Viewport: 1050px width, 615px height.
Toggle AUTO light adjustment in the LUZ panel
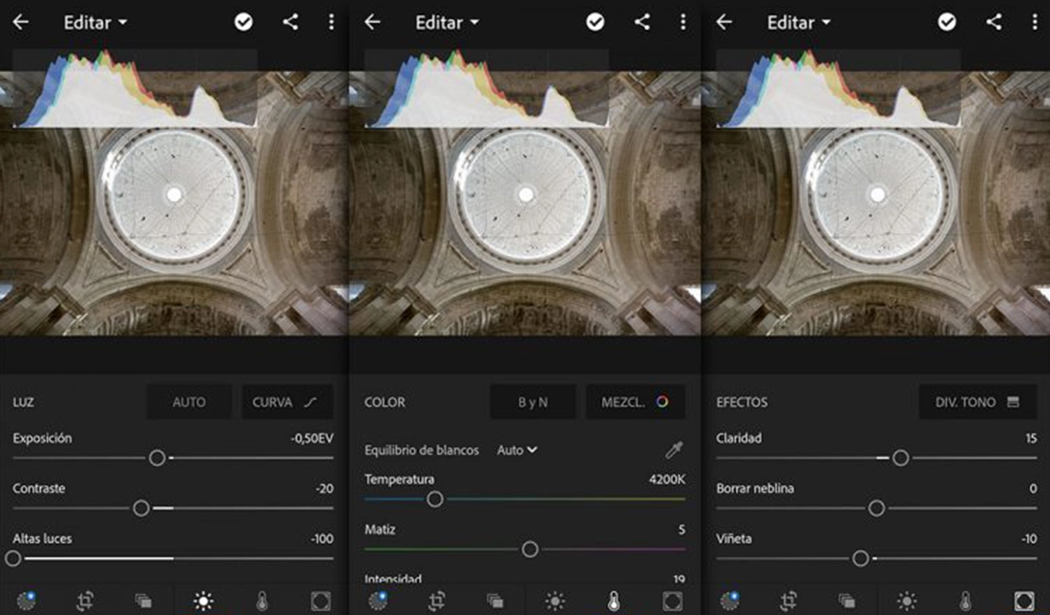189,402
